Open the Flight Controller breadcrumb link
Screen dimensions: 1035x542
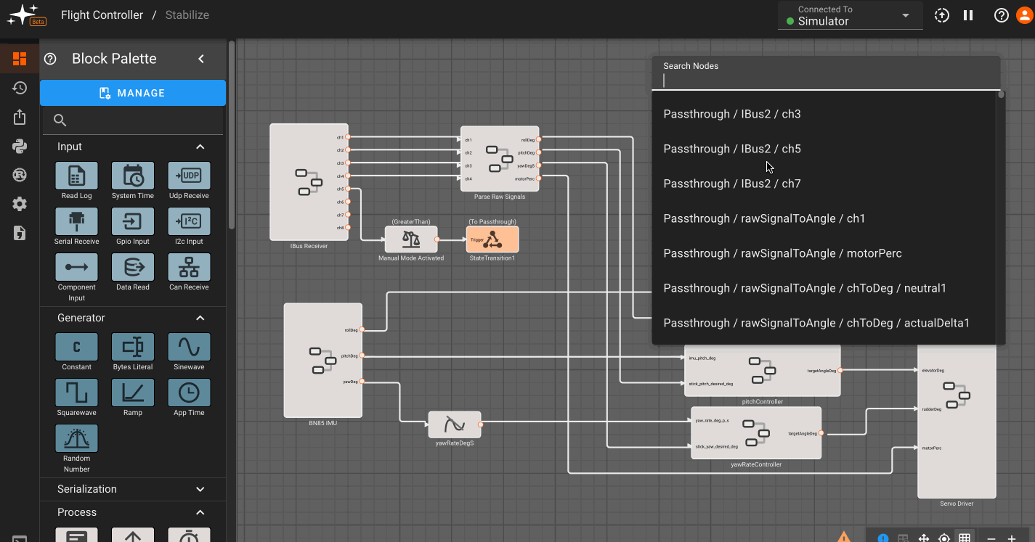[102, 15]
